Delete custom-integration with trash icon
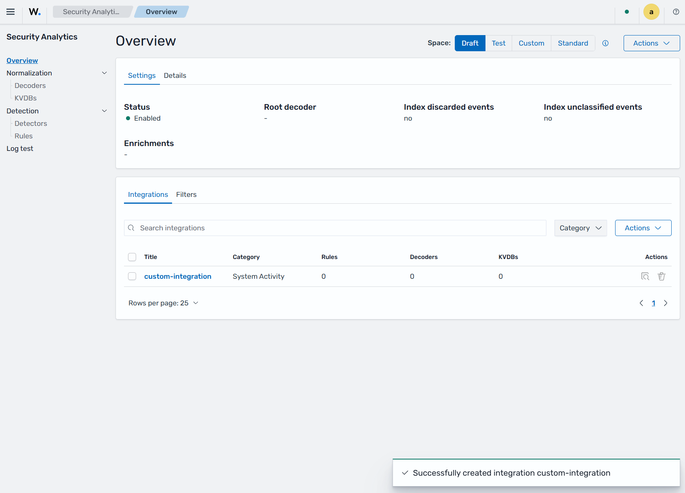The image size is (685, 493). [x=662, y=276]
